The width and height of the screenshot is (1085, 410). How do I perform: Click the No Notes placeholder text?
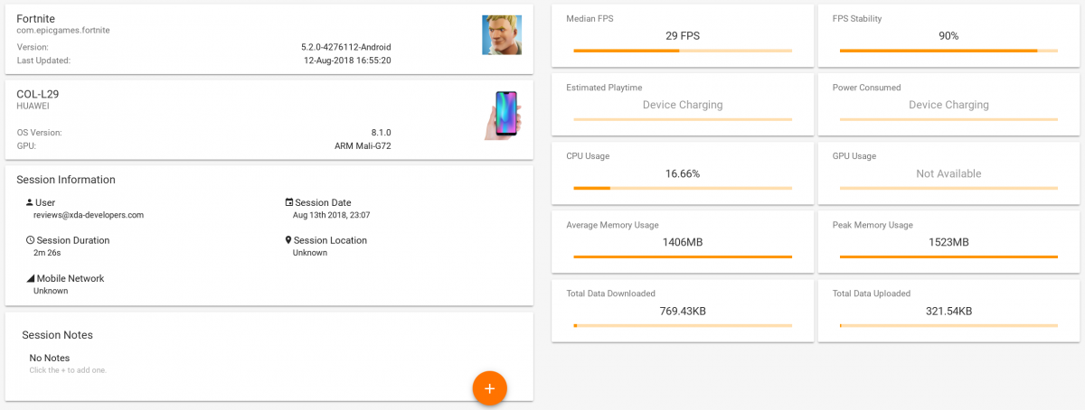50,359
